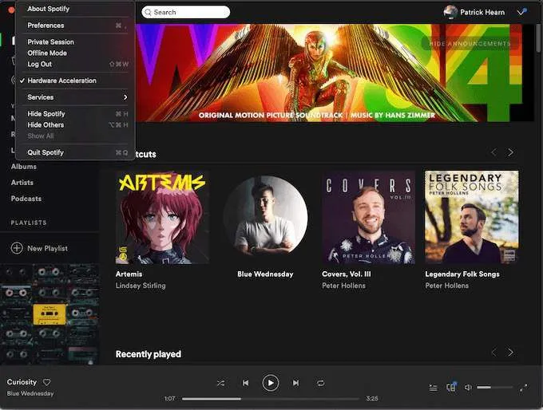Enable Private Session

(x=75, y=41)
